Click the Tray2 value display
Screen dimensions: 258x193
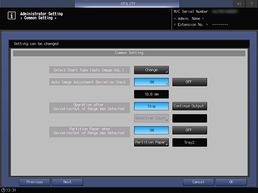point(190,142)
